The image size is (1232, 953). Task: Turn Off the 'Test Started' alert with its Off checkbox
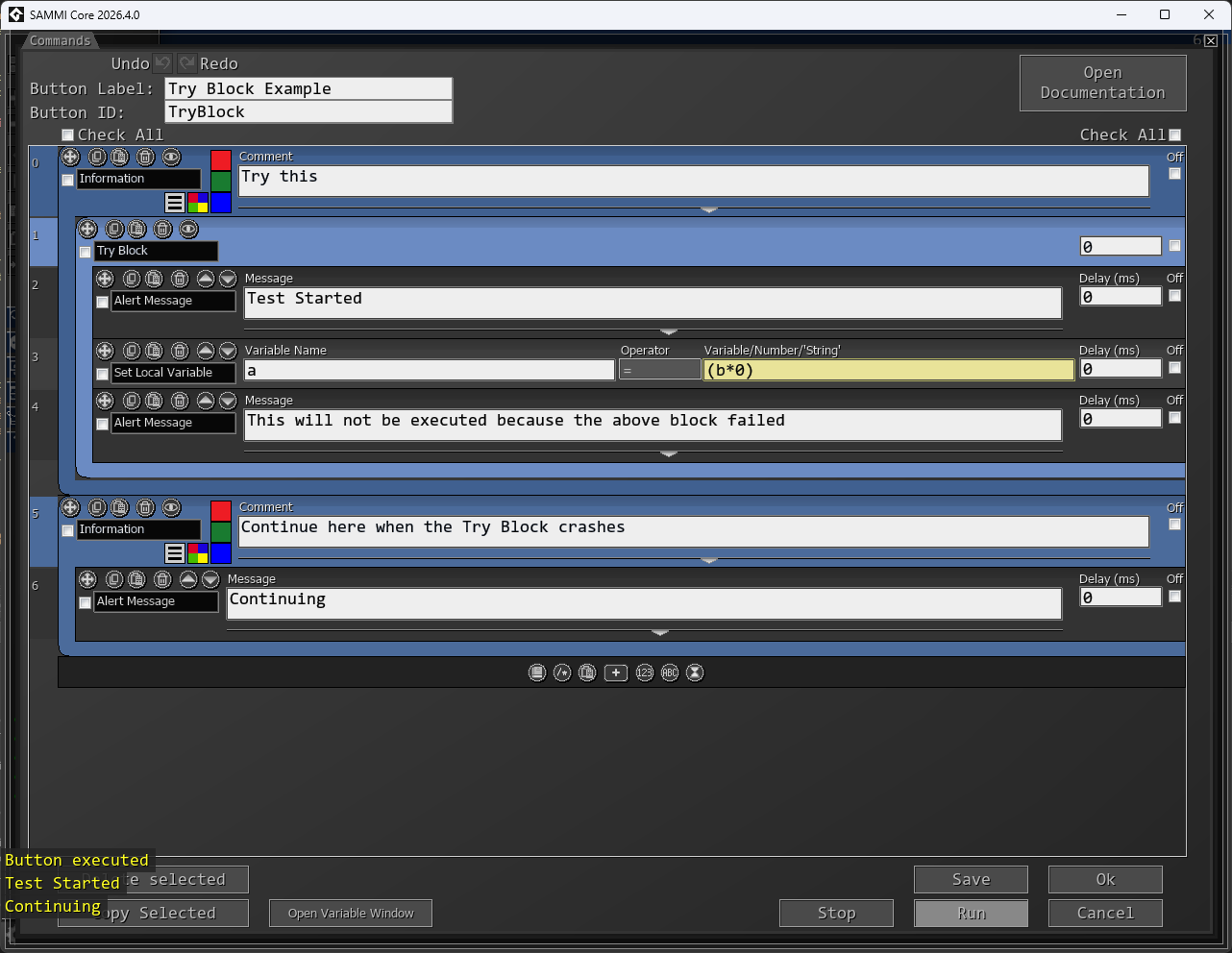point(1174,296)
